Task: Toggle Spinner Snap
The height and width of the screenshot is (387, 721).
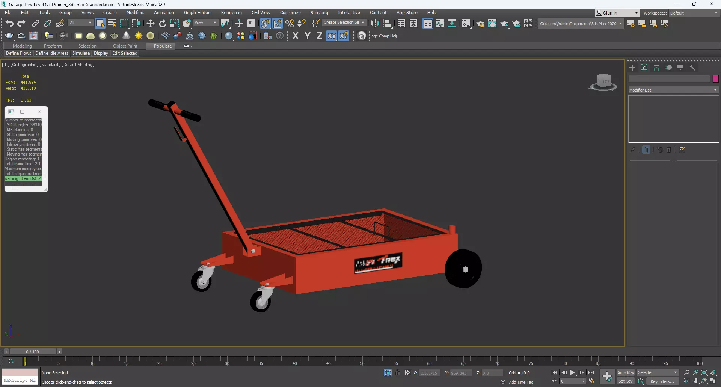Action: point(302,24)
